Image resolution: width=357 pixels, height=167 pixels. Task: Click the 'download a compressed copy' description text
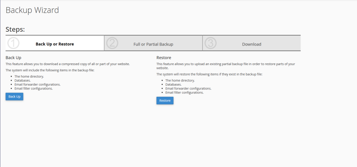click(x=68, y=64)
